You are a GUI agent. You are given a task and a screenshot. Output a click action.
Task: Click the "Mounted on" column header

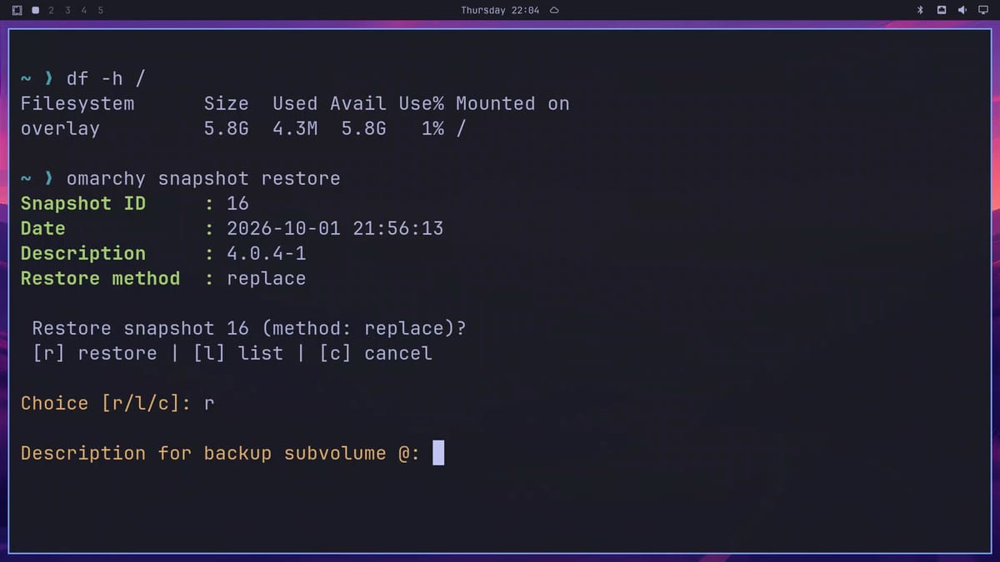[512, 103]
